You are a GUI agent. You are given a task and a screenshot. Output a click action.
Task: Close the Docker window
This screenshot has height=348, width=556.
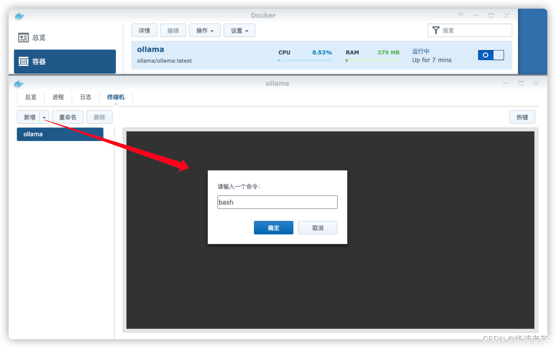(x=506, y=15)
